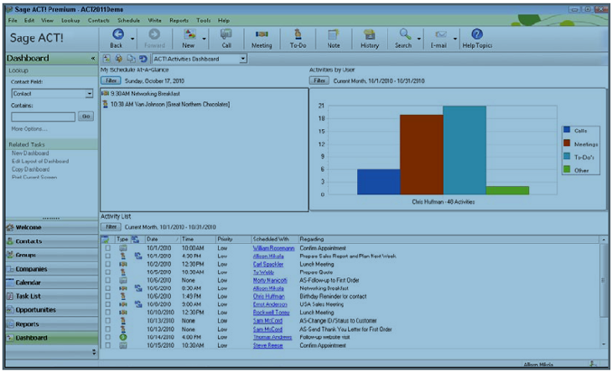Viewport: 612px width, 373px height.
Task: Click the Contains text input field
Action: (44, 117)
